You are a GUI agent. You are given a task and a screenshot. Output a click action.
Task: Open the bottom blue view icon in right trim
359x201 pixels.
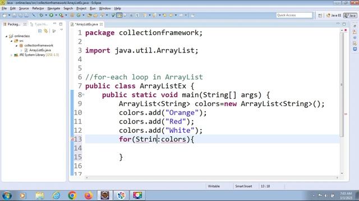point(355,49)
